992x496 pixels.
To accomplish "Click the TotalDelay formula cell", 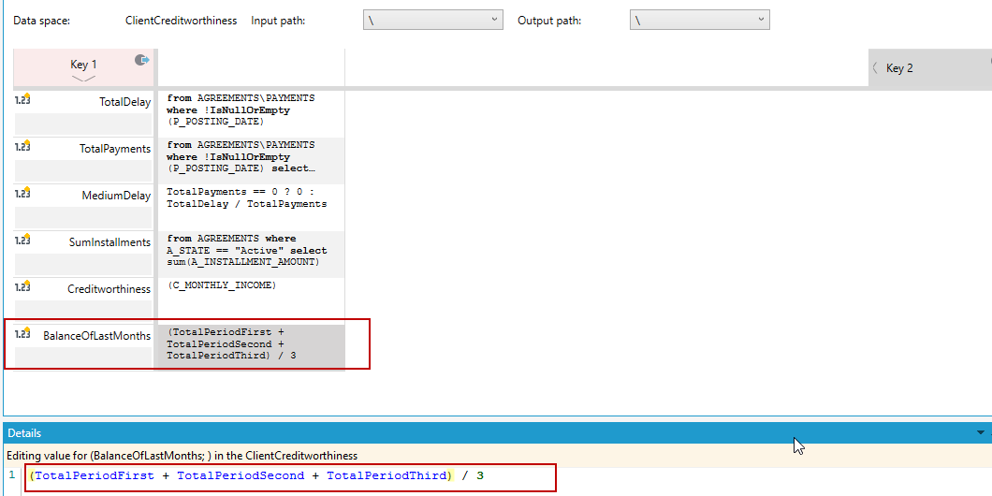I will click(x=251, y=113).
